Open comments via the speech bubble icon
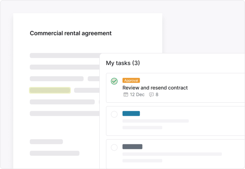The height and width of the screenshot is (169, 245). click(x=152, y=95)
